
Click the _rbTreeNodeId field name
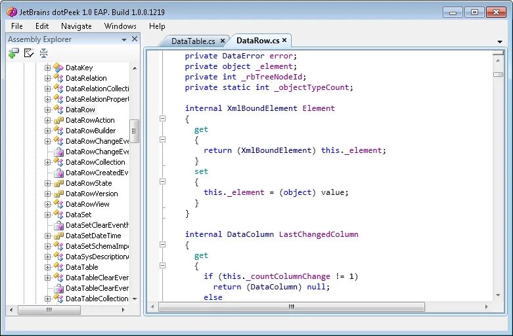click(271, 77)
